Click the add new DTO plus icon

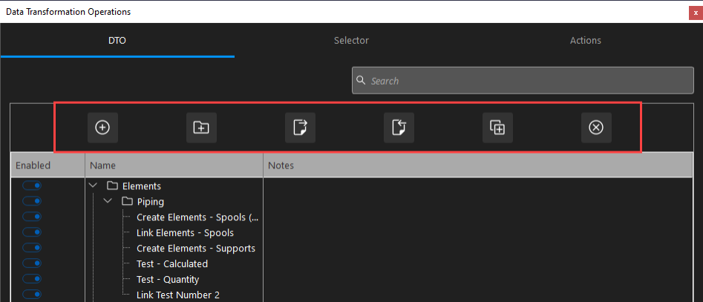(102, 128)
